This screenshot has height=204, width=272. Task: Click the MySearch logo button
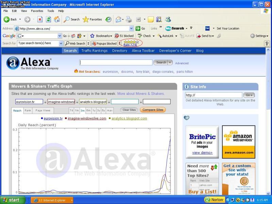click(174, 29)
